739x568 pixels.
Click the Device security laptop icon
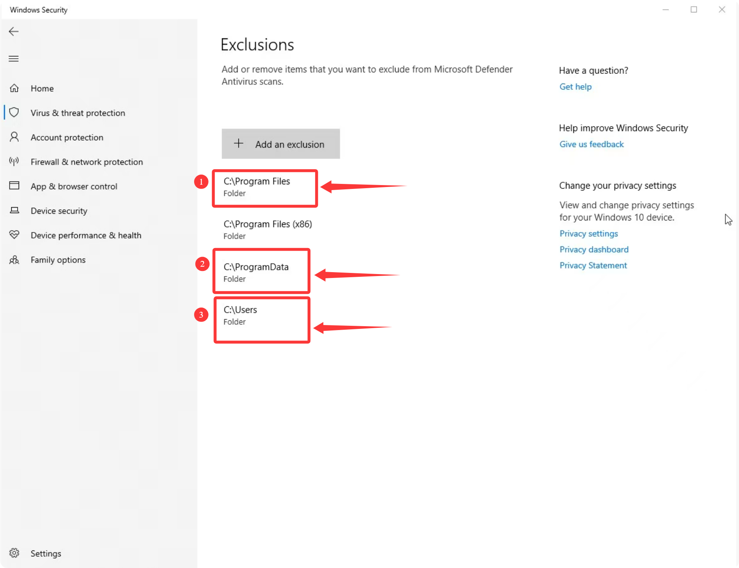click(14, 210)
